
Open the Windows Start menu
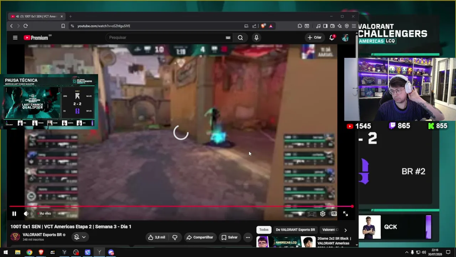[x=6, y=253]
